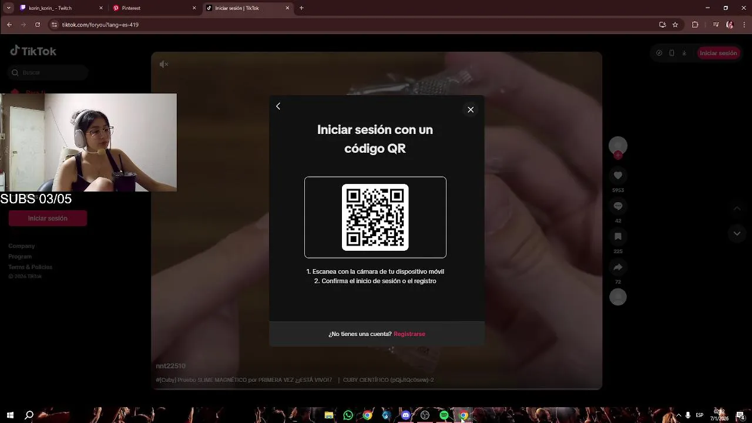The height and width of the screenshot is (423, 752).
Task: Open Discord from the taskbar
Action: [x=405, y=415]
